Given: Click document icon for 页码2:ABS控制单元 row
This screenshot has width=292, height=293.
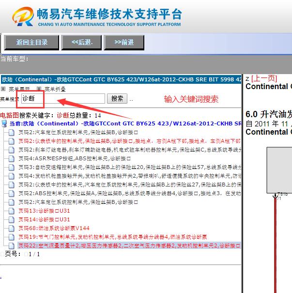Looking at the screenshot, I should (x=11, y=193).
